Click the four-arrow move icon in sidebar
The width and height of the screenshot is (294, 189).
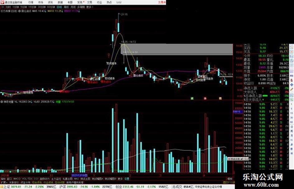[292, 85]
